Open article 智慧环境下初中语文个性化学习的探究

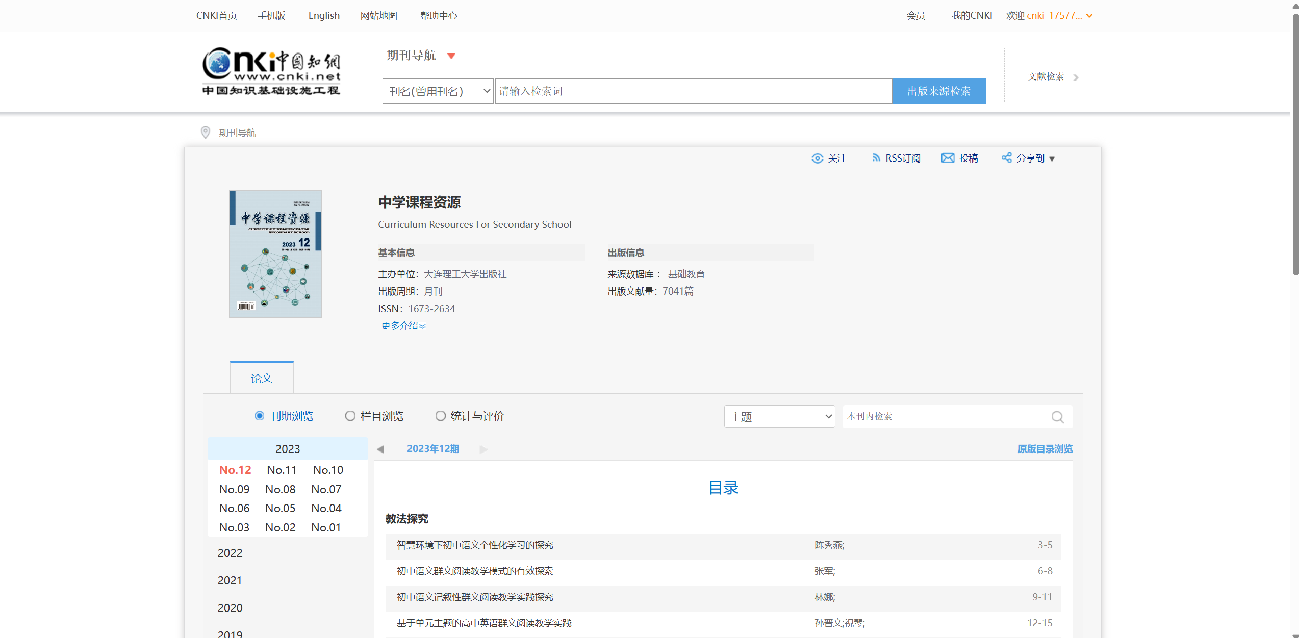click(x=475, y=545)
